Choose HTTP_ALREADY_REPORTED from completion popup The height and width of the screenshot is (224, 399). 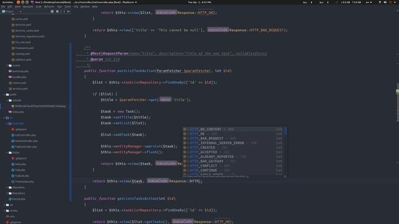(233, 157)
